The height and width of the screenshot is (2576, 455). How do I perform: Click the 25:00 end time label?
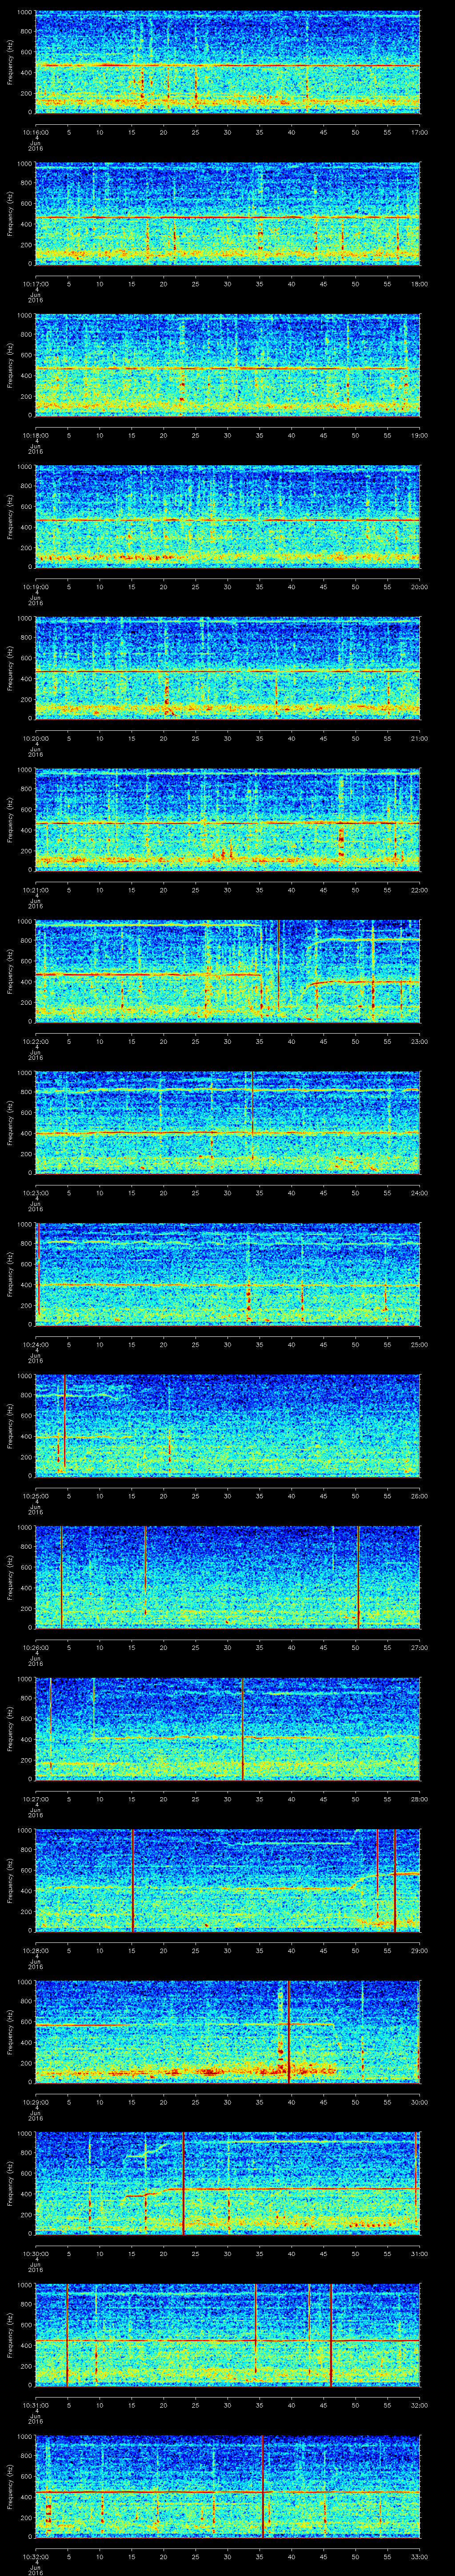(x=419, y=1344)
